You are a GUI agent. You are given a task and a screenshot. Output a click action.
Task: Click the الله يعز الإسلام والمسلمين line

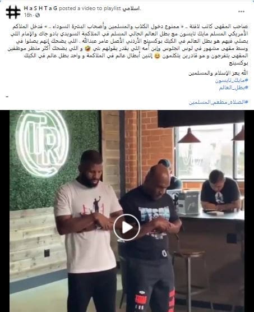[218, 73]
